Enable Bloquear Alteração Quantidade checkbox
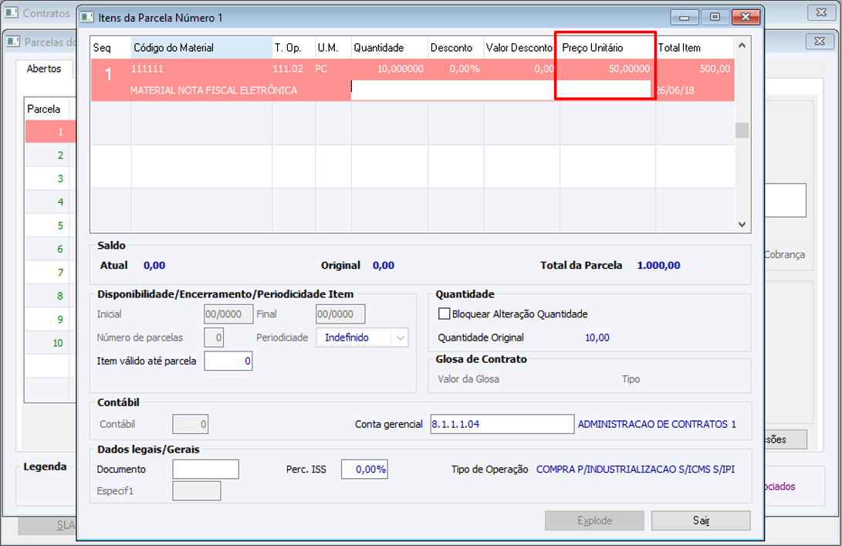This screenshot has width=842, height=546. coord(444,314)
